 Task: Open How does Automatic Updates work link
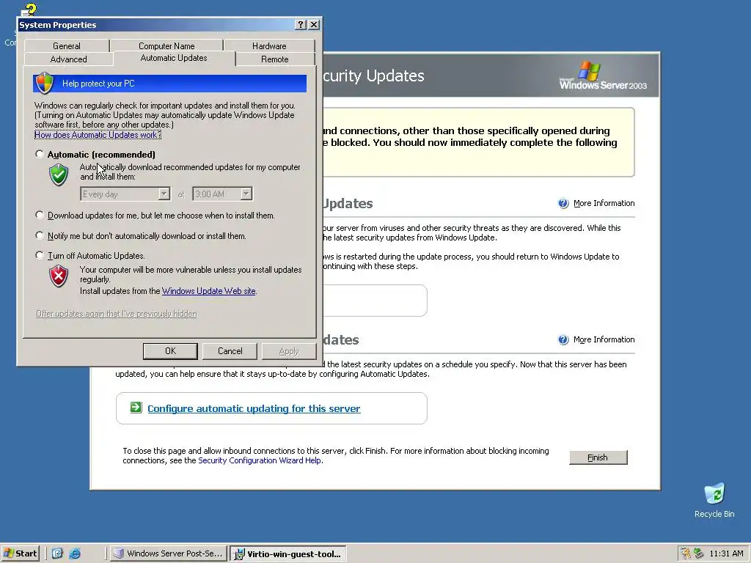pyautogui.click(x=98, y=135)
